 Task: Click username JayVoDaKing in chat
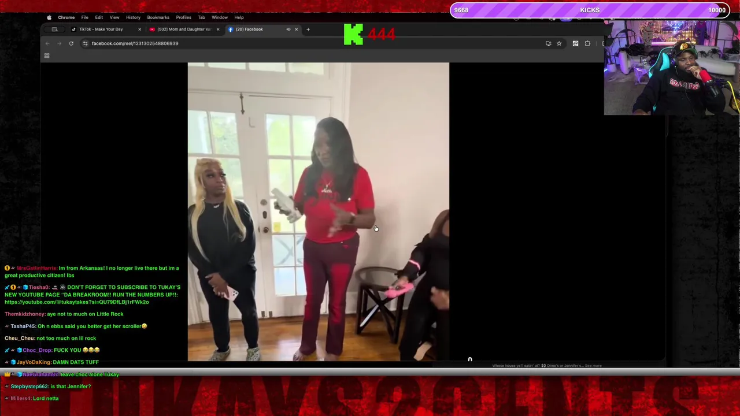coord(33,362)
